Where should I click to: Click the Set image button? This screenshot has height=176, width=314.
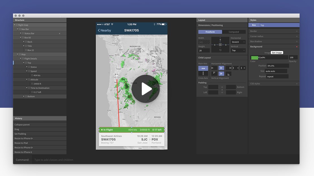click(277, 52)
